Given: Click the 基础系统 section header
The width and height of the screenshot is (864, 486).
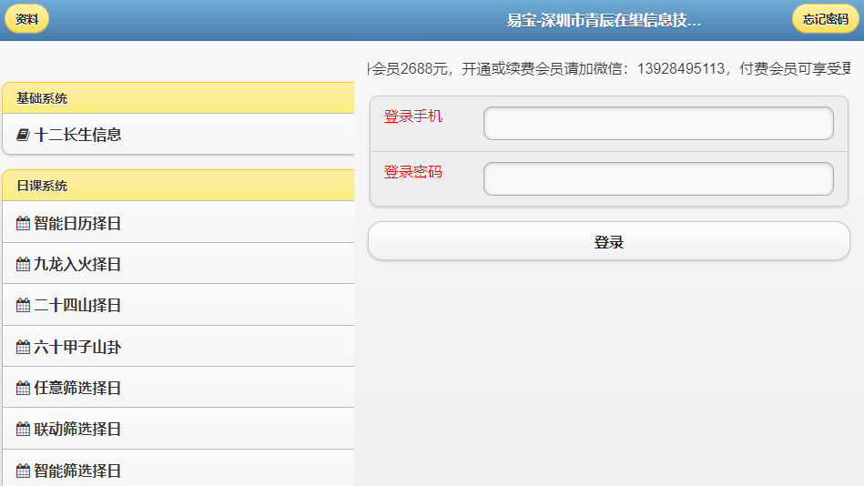Looking at the screenshot, I should click(178, 98).
